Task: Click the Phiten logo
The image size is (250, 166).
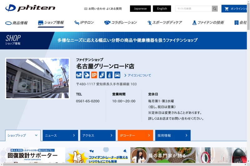Action: 30,8
